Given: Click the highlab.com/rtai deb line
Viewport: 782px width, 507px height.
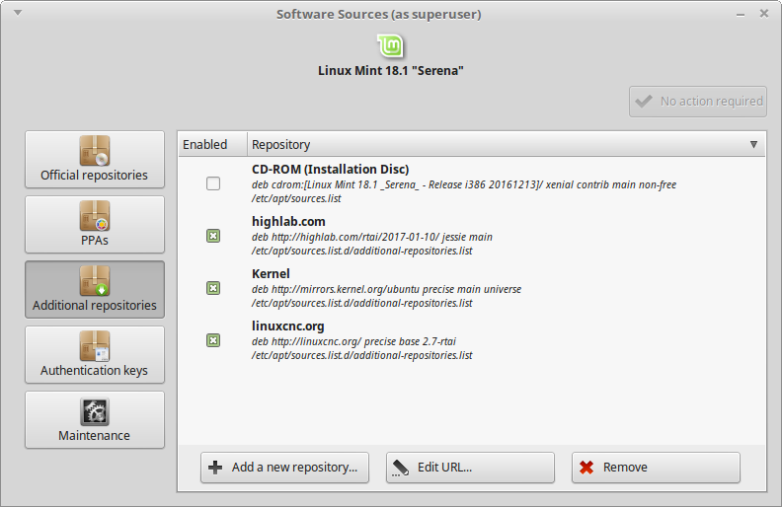Looking at the screenshot, I should click(372, 237).
